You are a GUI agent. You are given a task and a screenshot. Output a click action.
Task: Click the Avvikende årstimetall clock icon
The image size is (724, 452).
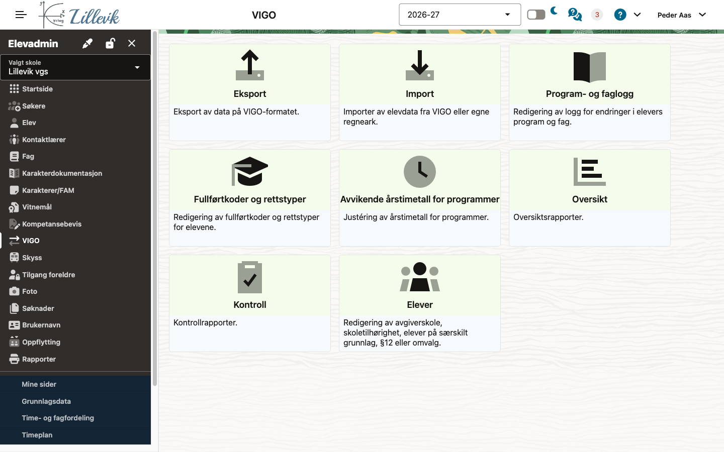(420, 172)
